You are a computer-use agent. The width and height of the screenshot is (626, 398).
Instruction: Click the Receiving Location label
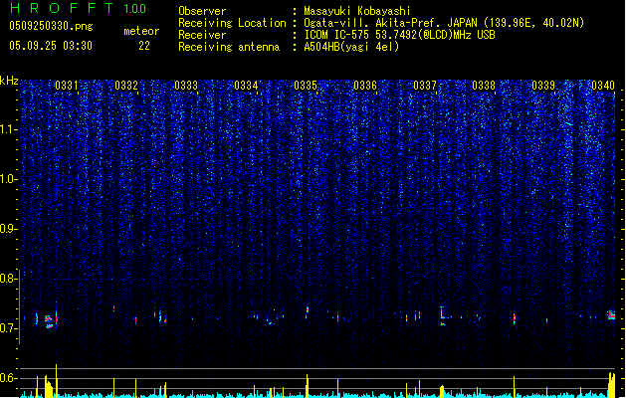pyautogui.click(x=232, y=23)
